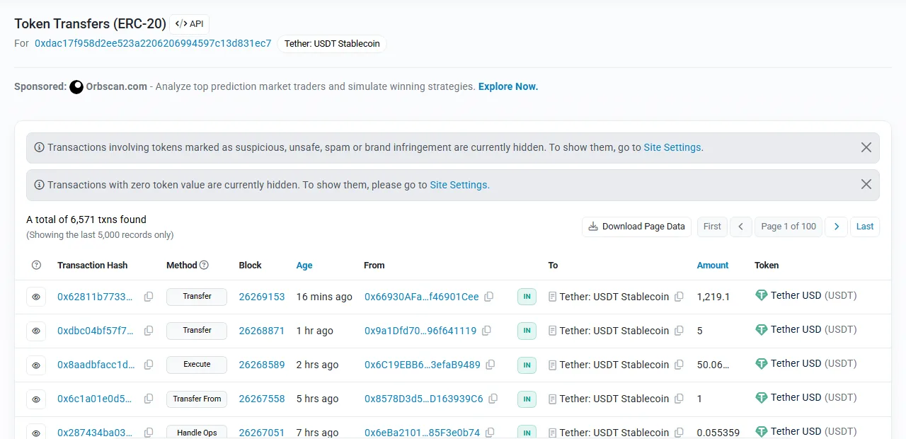This screenshot has width=906, height=439.
Task: Dismiss the zero token value notice
Action: 866,184
